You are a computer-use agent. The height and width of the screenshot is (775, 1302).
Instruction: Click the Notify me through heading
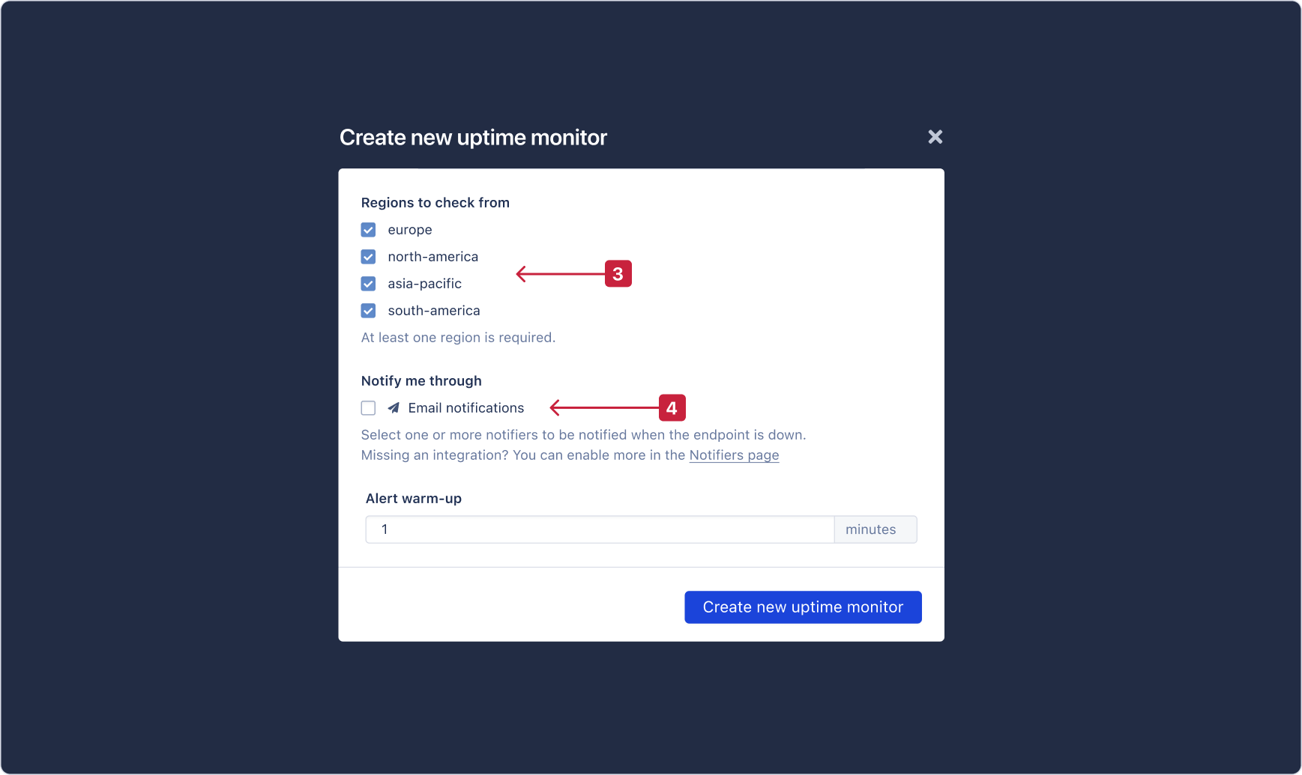(421, 380)
